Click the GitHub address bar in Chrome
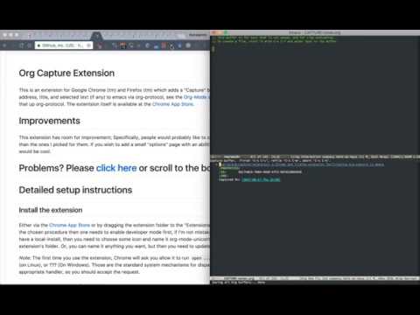Image resolution: width=420 pixels, height=315 pixels. click(x=64, y=45)
